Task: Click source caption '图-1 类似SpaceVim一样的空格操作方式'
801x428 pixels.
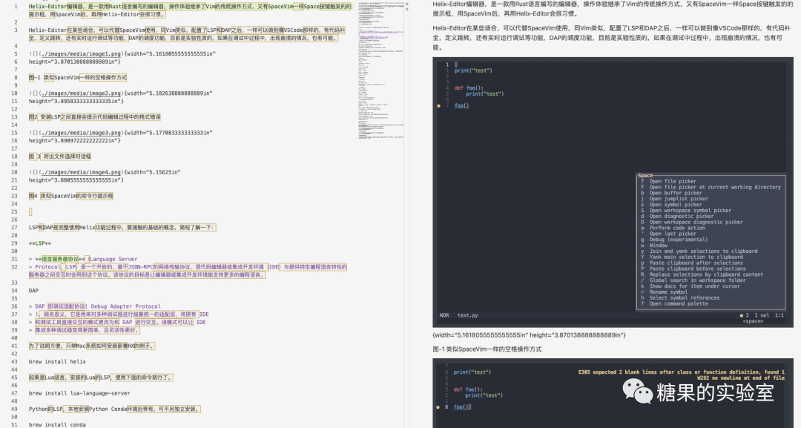Action: click(78, 78)
